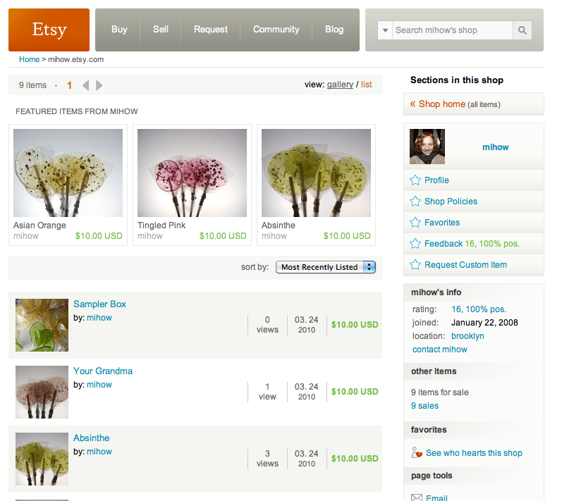The image size is (562, 501).
Task: Click the Etsy logo
Action: click(x=49, y=30)
